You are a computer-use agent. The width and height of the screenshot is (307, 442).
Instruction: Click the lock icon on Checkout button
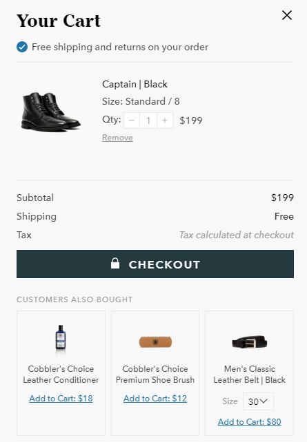[x=115, y=263]
